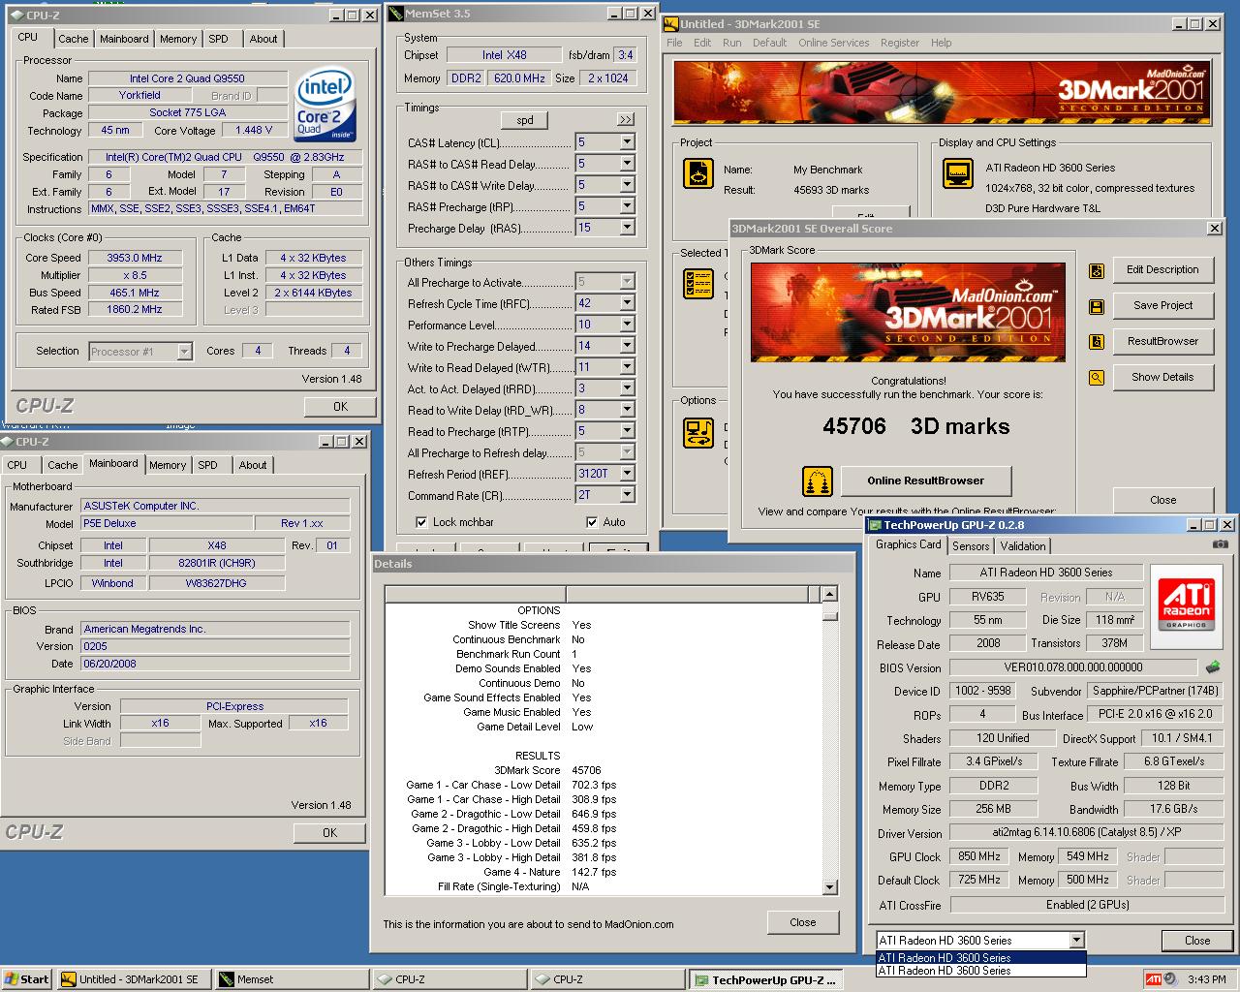Click the GPU-Z screenshot camera icon
The height and width of the screenshot is (992, 1240).
pyautogui.click(x=1220, y=544)
